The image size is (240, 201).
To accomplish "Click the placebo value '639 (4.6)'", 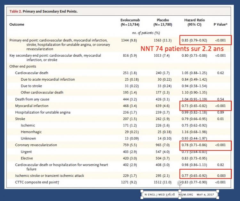I will point(163,106).
